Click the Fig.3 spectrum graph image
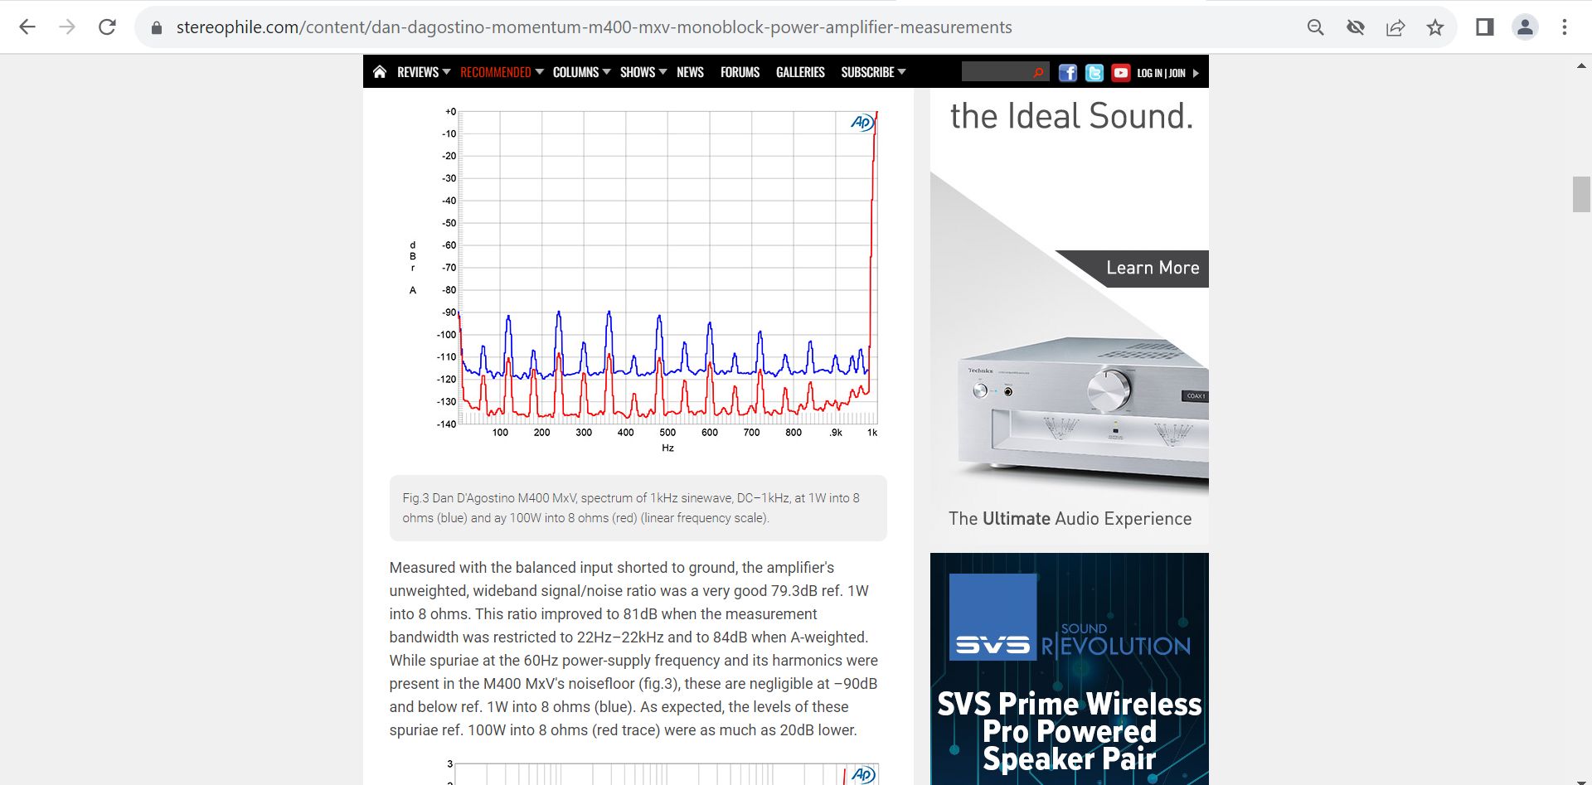 tap(643, 279)
